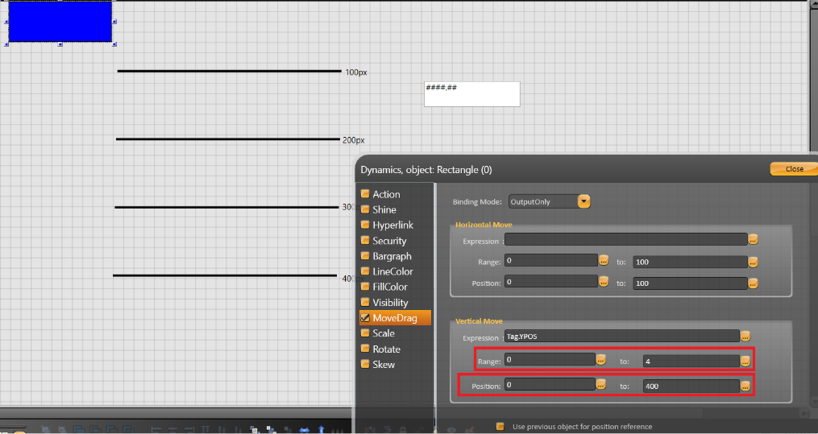This screenshot has height=434, width=818.
Task: Click browse icon for Vertical Range start
Action: tap(600, 359)
